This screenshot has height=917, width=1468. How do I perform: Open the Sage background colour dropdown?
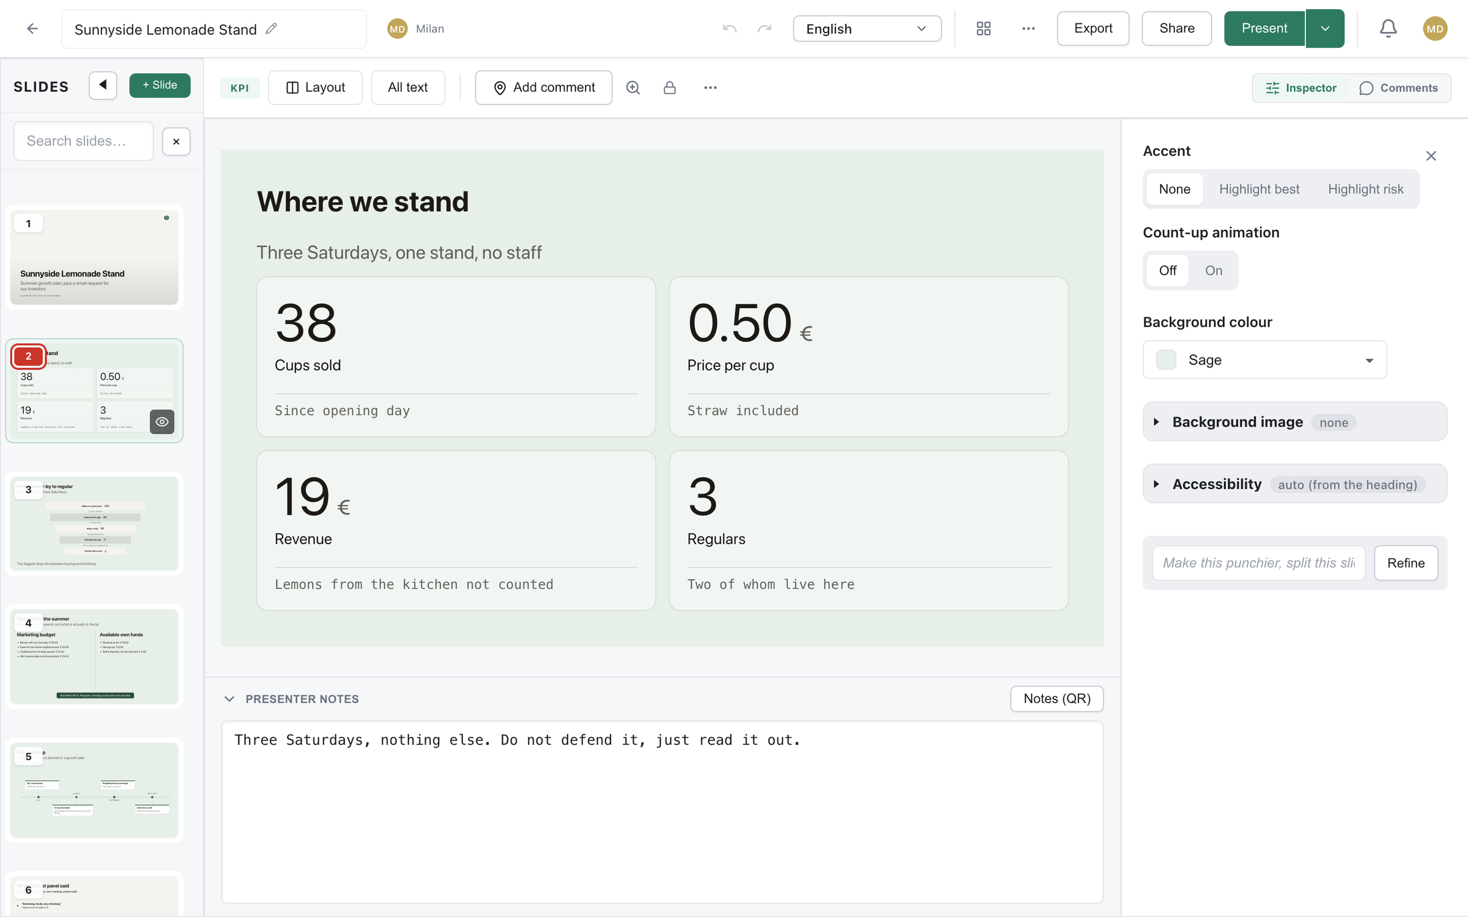[1264, 360]
